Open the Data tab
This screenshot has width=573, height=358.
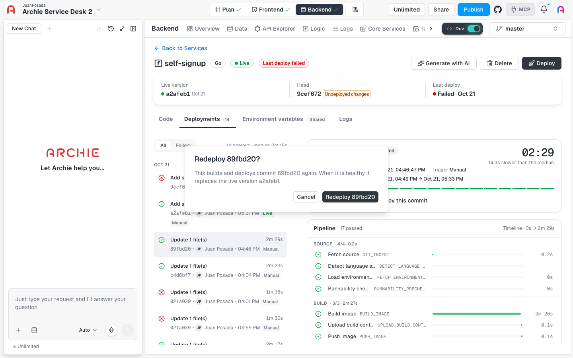pyautogui.click(x=237, y=29)
